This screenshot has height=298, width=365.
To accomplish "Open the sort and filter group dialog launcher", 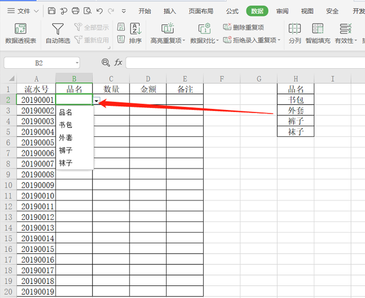I will (x=109, y=48).
